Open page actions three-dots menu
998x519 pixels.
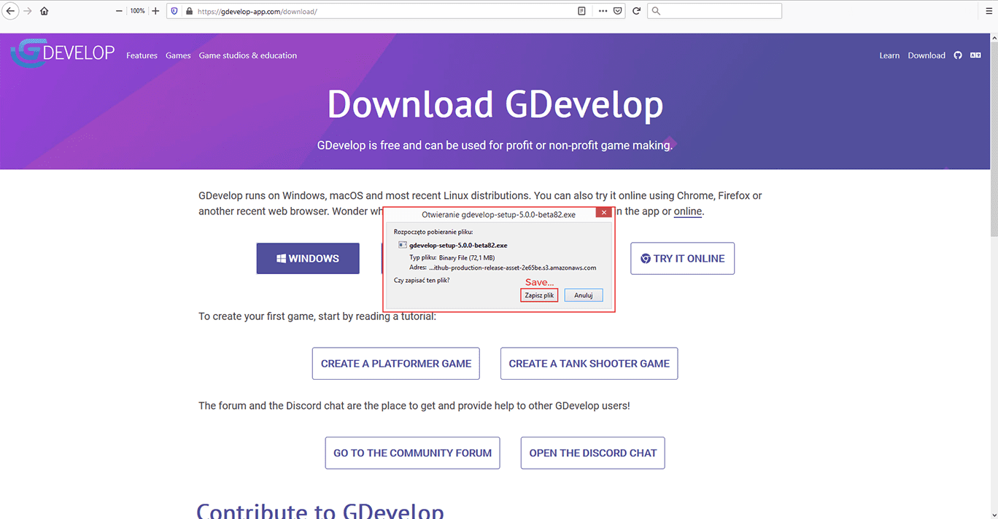(602, 11)
